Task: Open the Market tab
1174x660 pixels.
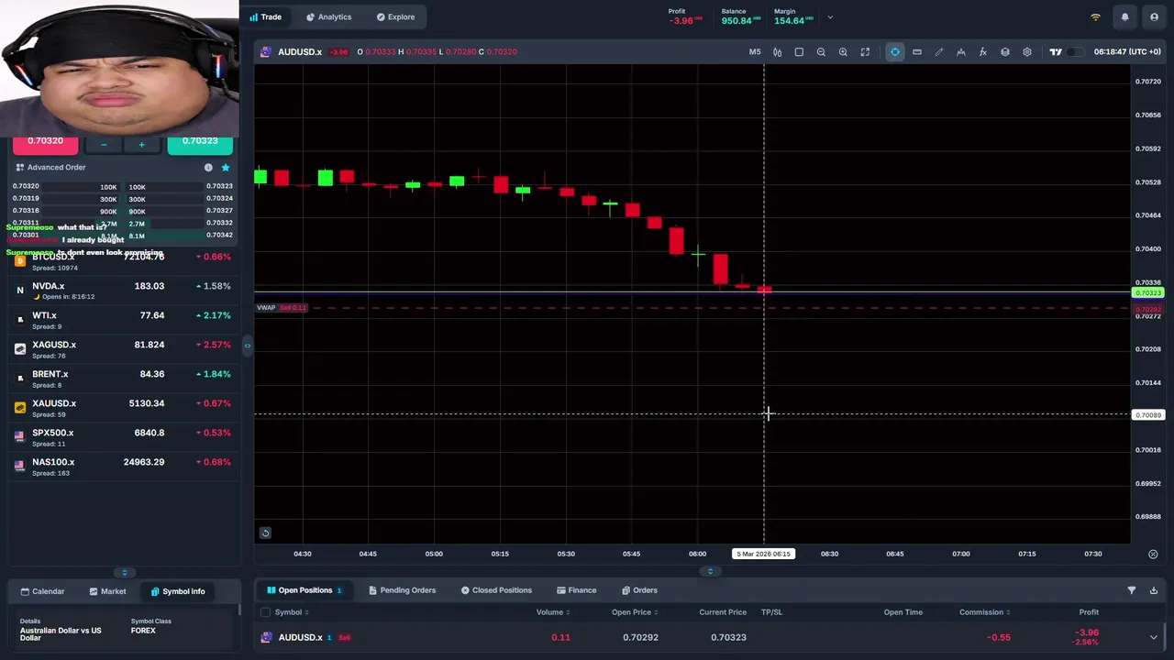Action: (107, 591)
